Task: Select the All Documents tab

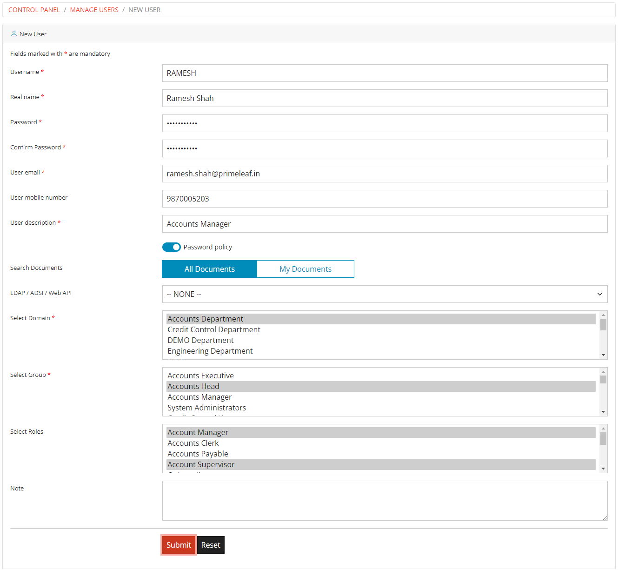Action: tap(209, 269)
